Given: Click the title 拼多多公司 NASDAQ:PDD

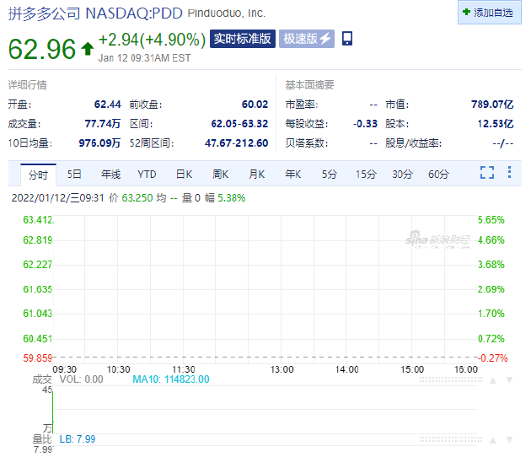Looking at the screenshot, I should pyautogui.click(x=95, y=13).
